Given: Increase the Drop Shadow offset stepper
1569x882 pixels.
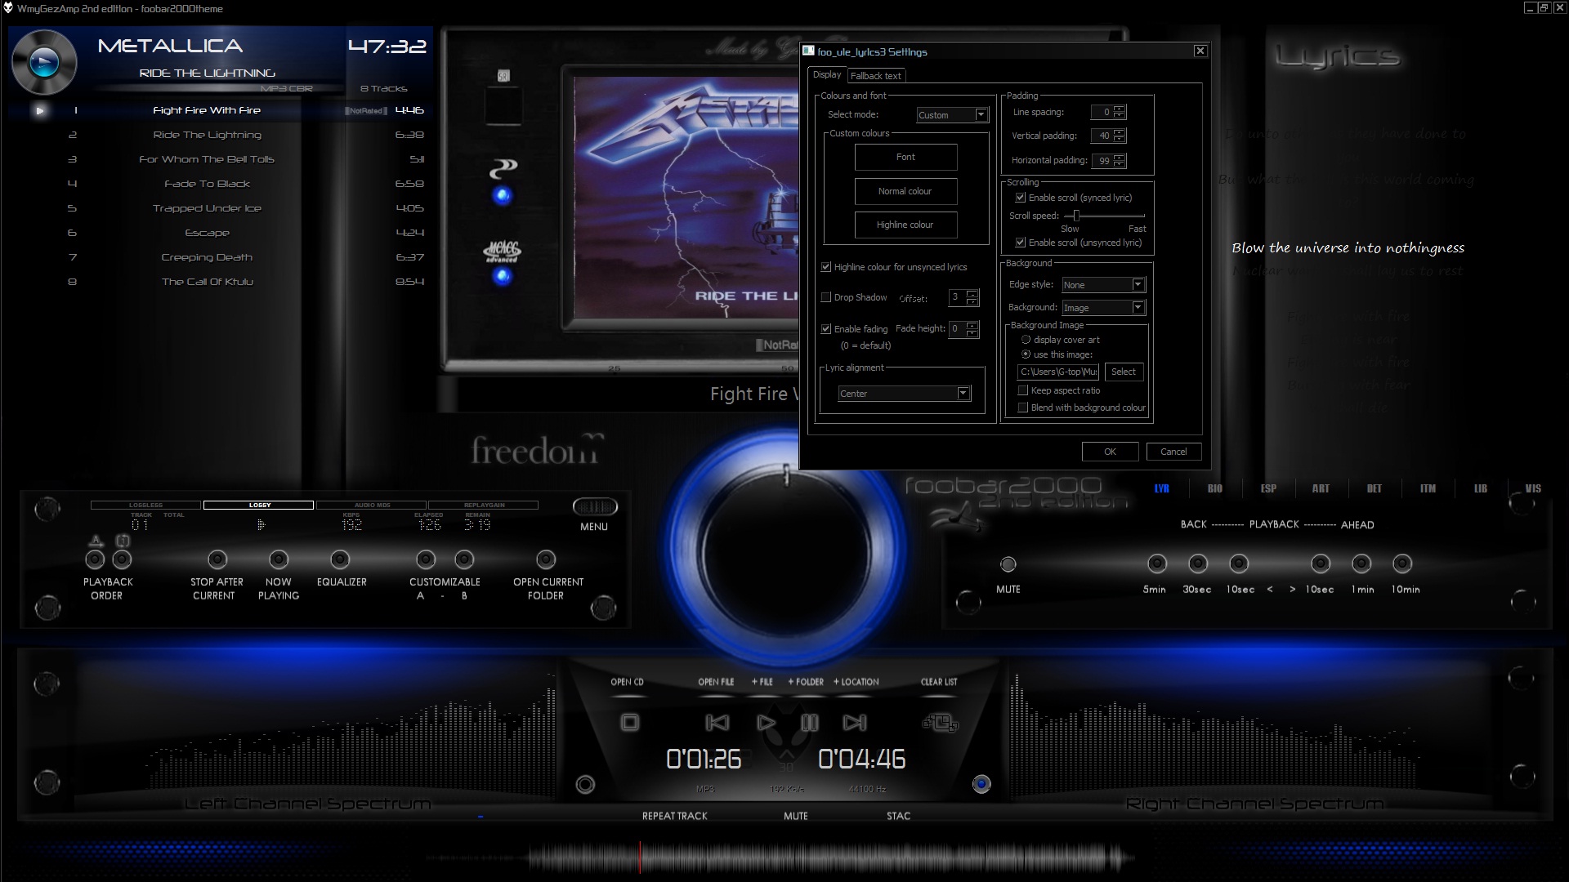Looking at the screenshot, I should (x=972, y=293).
